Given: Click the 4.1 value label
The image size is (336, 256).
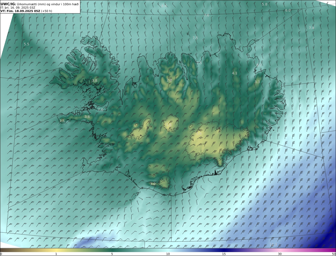Looking at the screenshot, I should click(235, 73).
